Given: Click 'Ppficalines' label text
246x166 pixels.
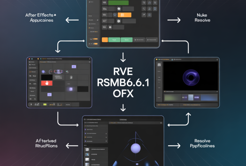Looking at the screenshot, I should (x=202, y=146).
